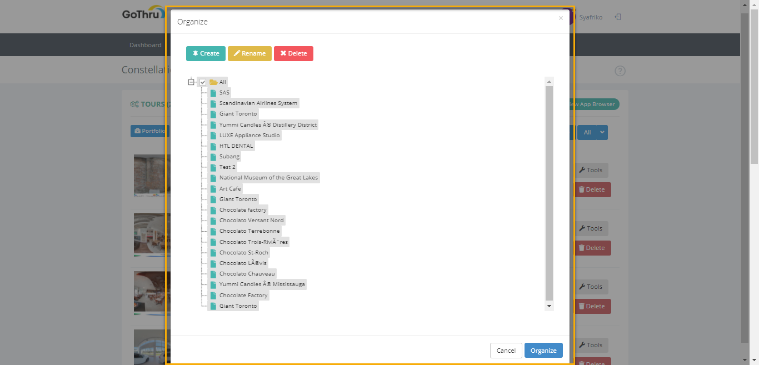The width and height of the screenshot is (759, 365).
Task: Select Scandinavian Airlines System item
Action: tap(258, 103)
